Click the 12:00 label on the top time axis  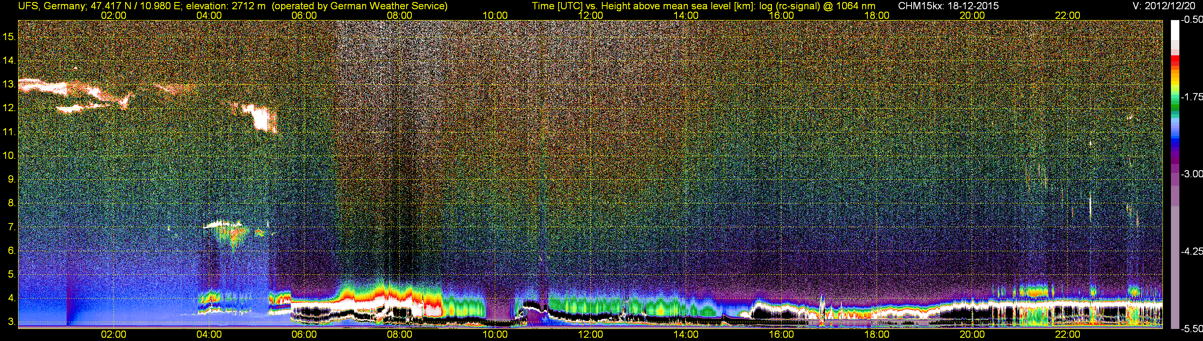[x=590, y=15]
